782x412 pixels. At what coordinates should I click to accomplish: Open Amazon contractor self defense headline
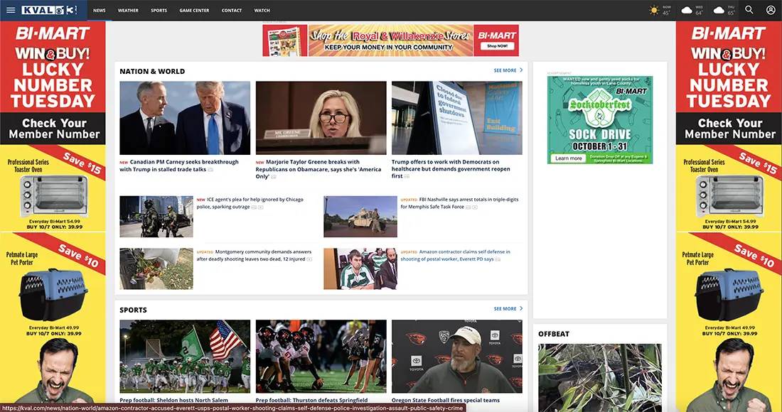tap(455, 255)
